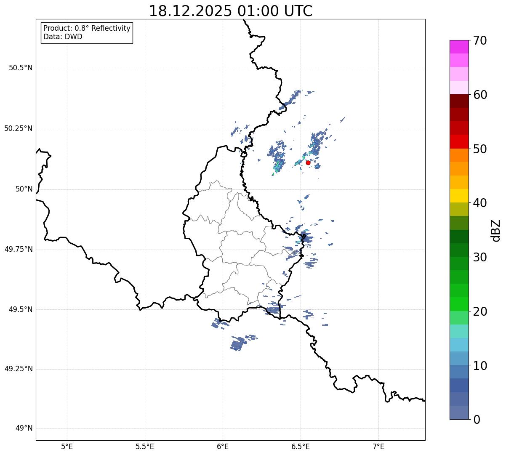This screenshot has height=455, width=506.
Task: Click the latitude label 49.75°N
Action: pos(19,249)
